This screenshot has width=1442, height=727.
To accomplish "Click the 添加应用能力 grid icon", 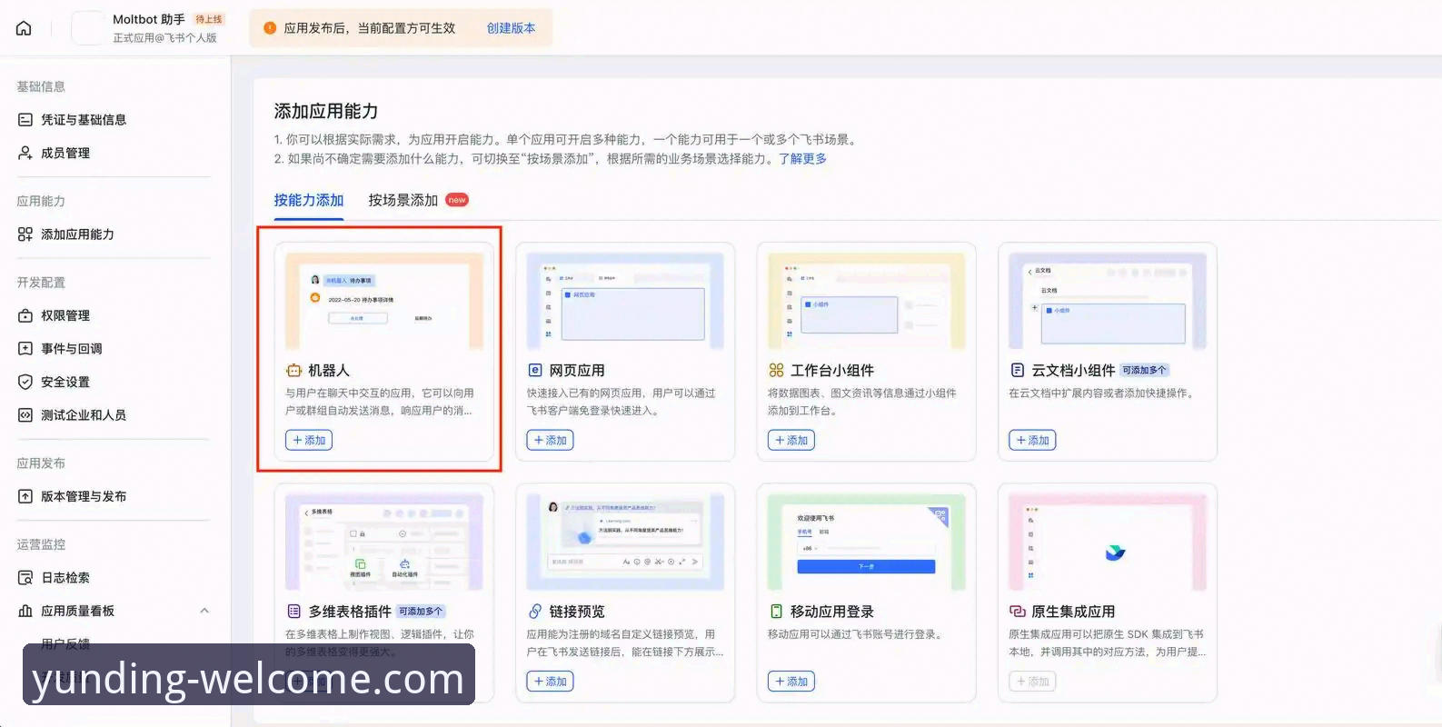I will [25, 234].
